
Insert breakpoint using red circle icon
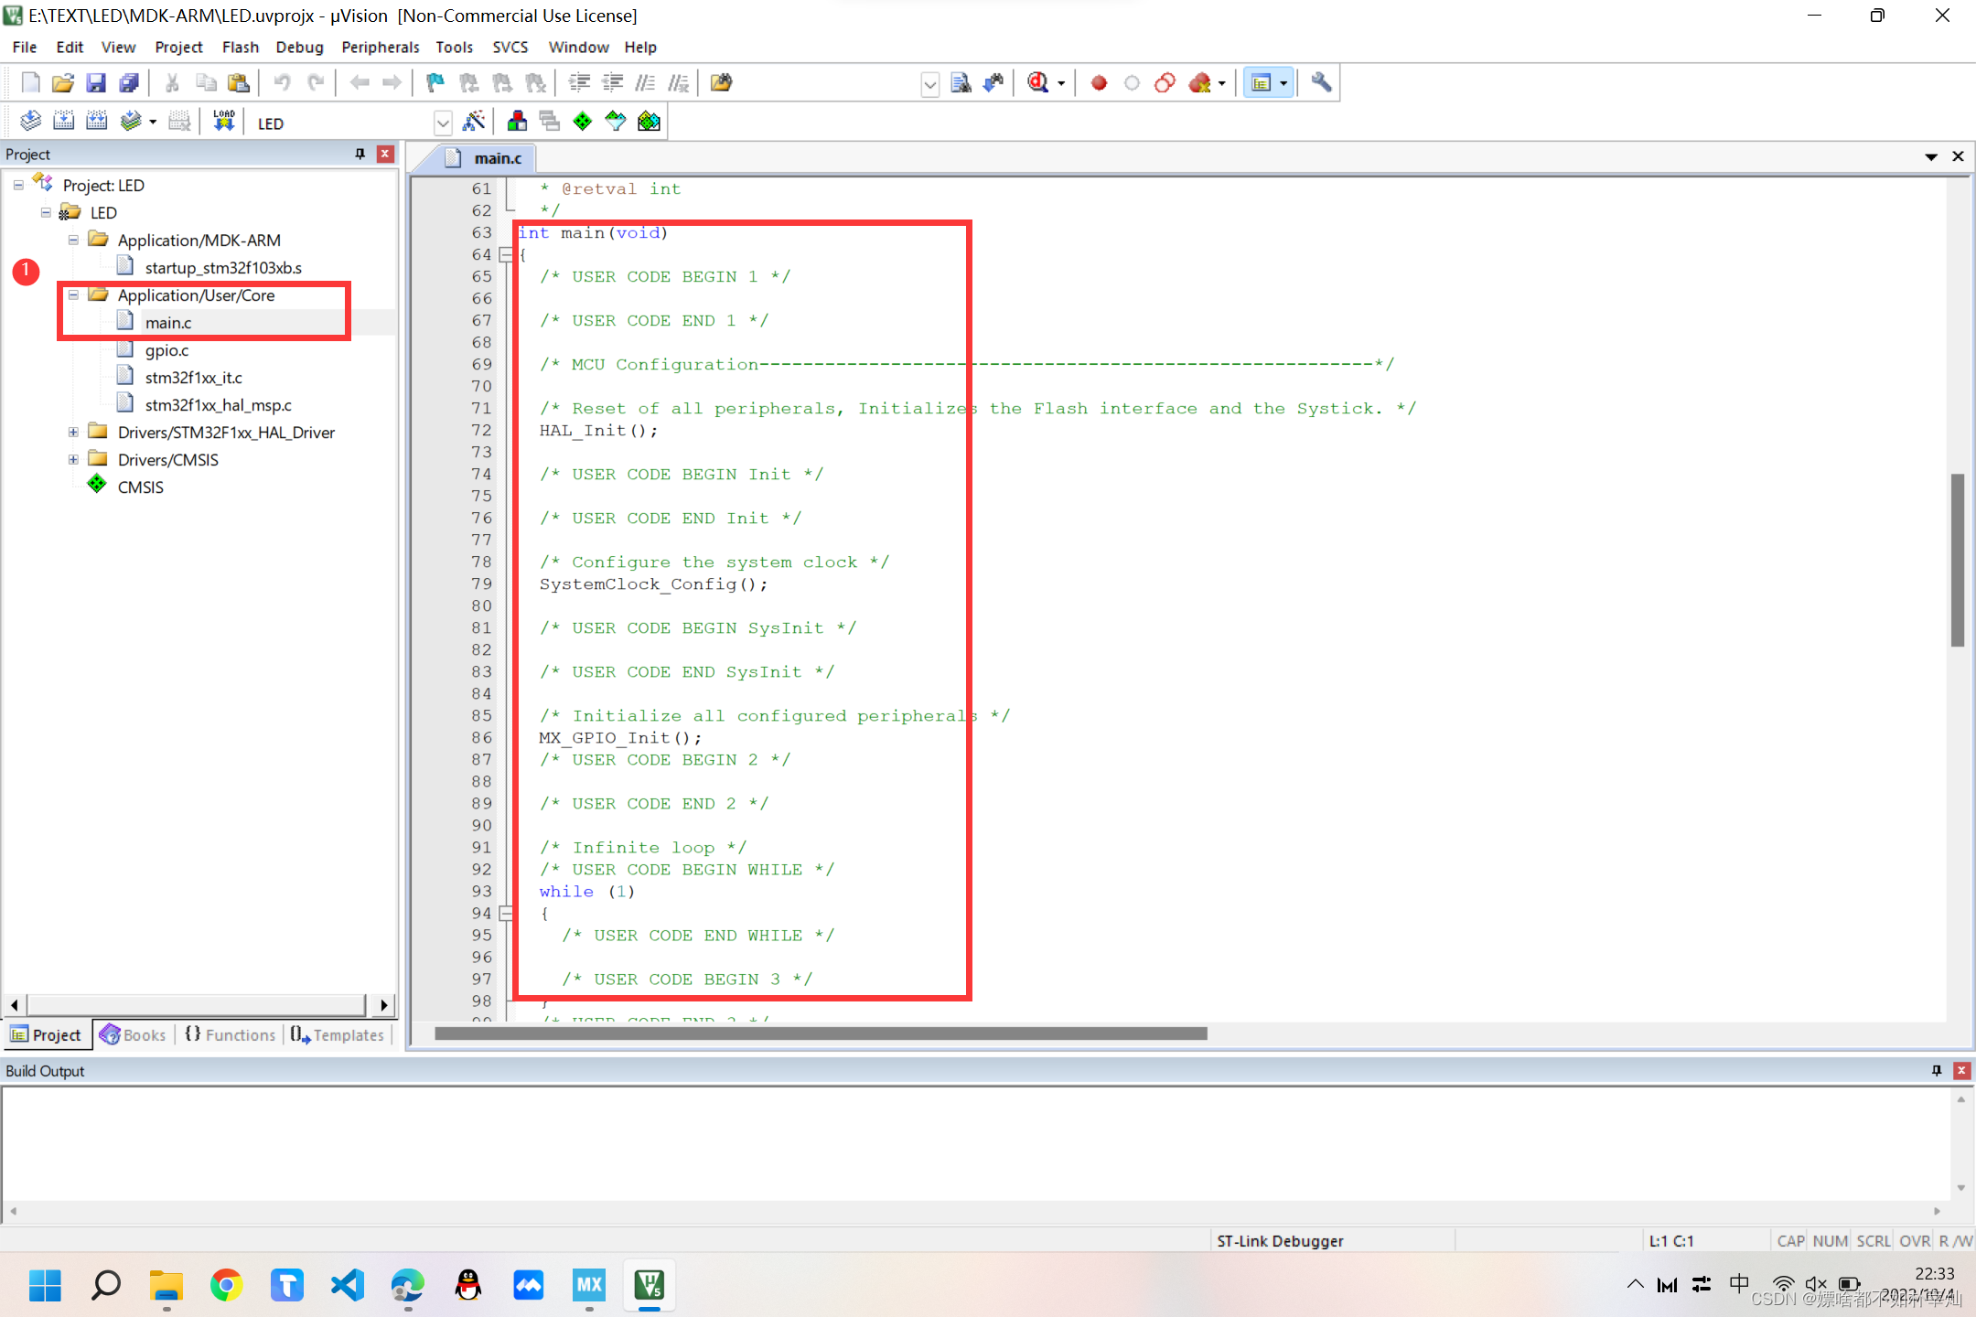pos(1099,83)
